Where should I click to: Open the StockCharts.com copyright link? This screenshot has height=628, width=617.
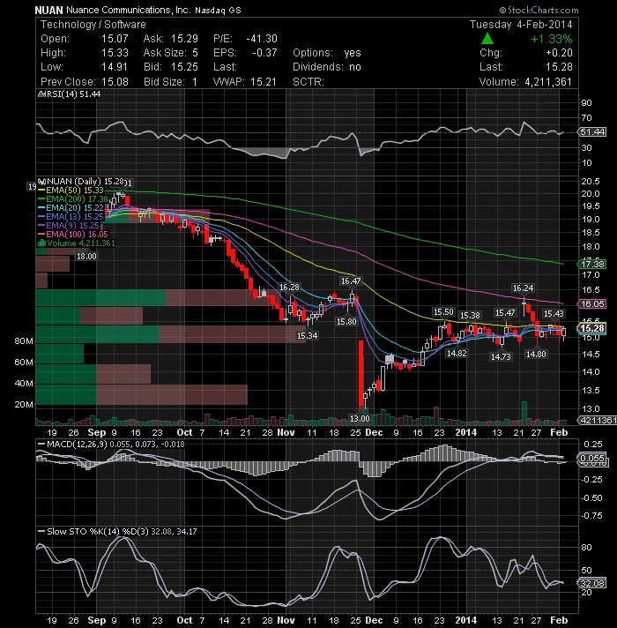coord(539,10)
